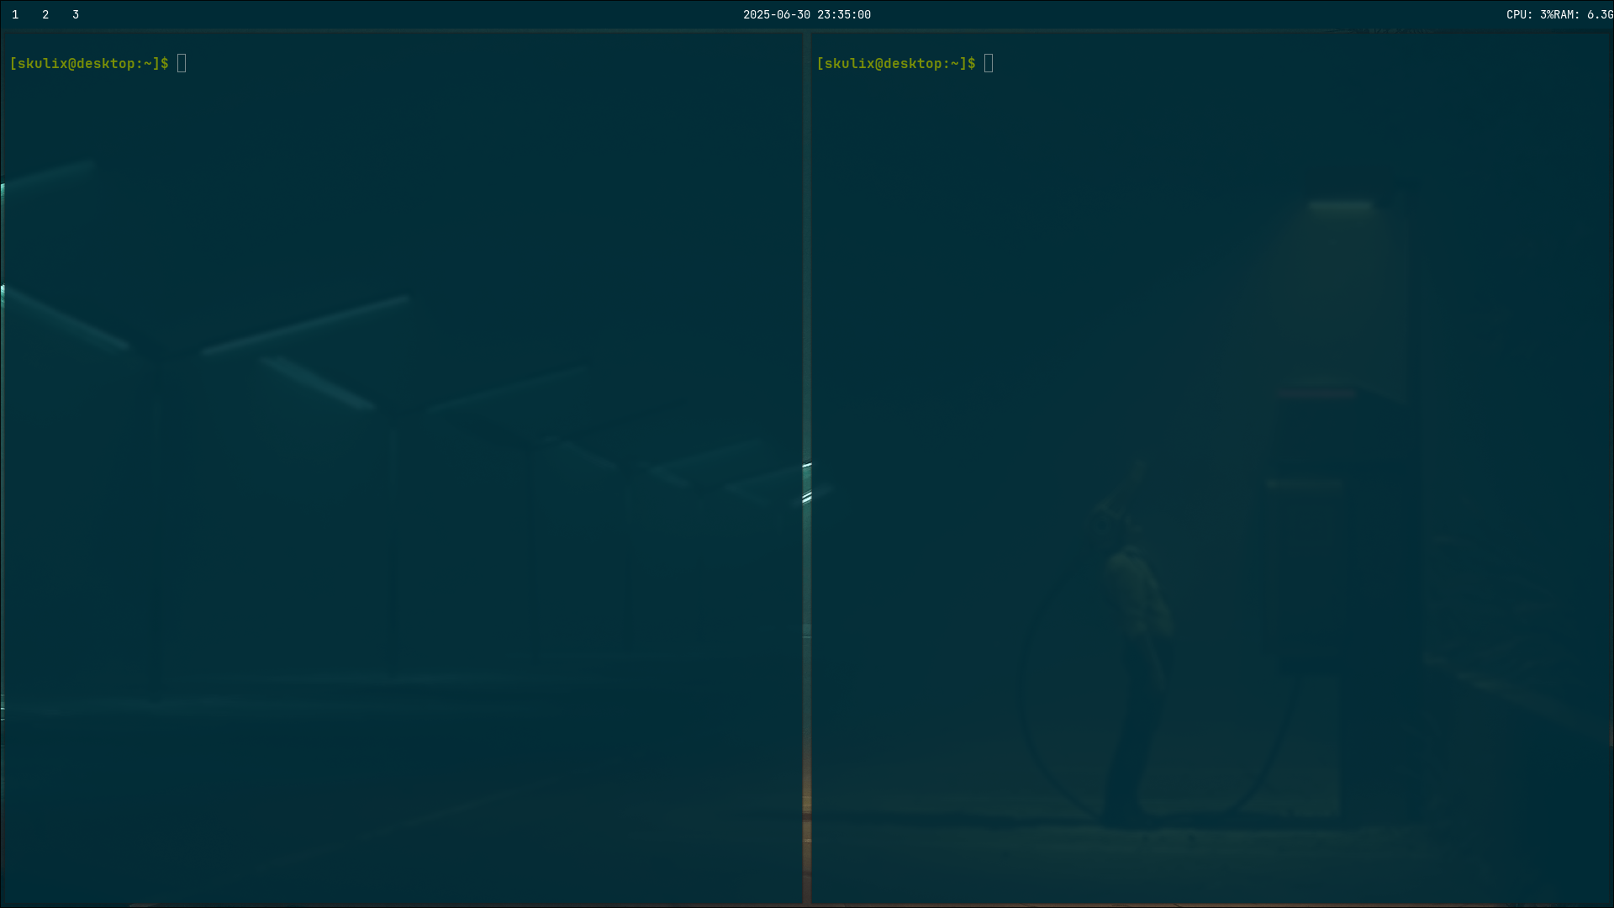
Task: Click the left terminal's skulix@desktop prompt text
Action: click(x=89, y=63)
